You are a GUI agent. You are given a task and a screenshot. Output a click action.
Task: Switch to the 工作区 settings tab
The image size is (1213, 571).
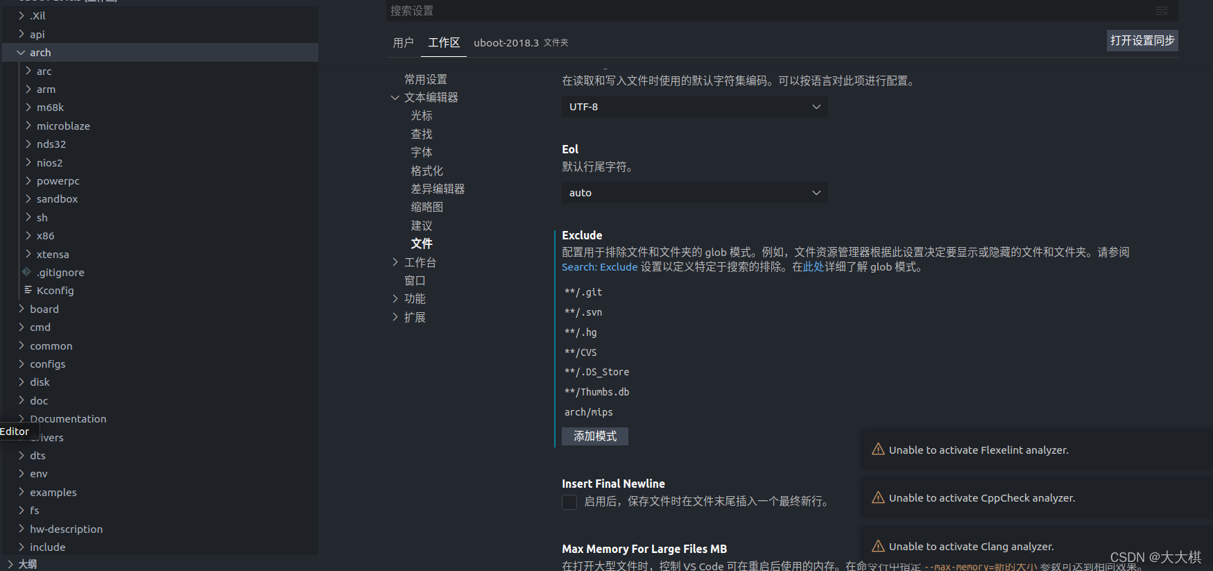[444, 42]
